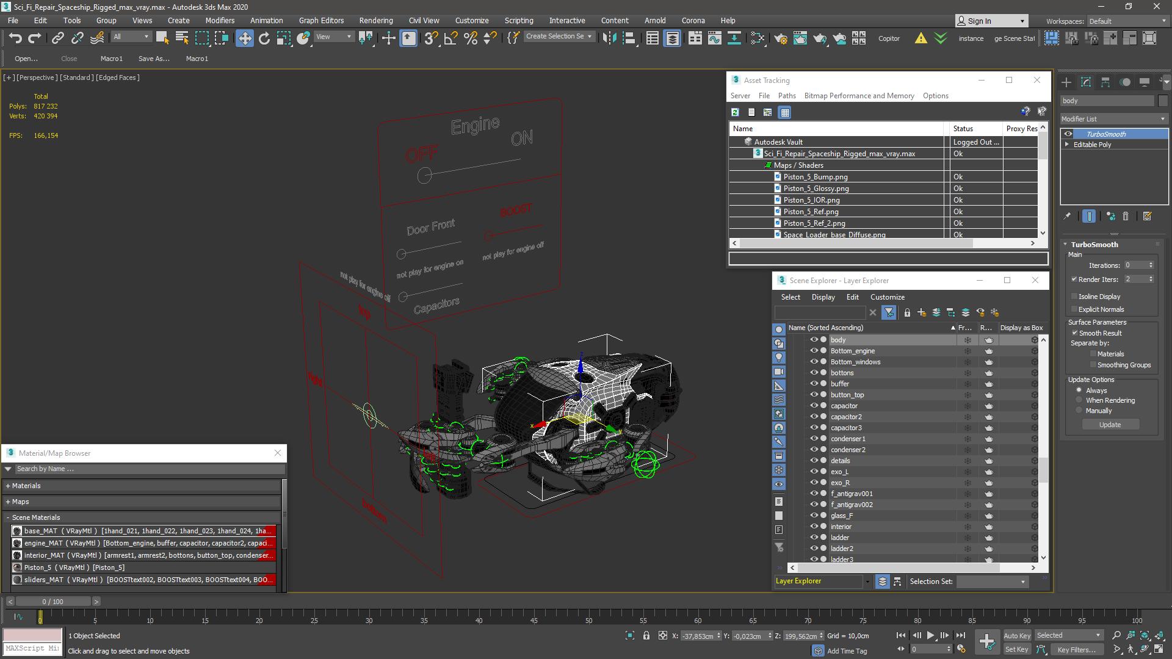The image size is (1172, 659).
Task: Expand the Editable Poly modifier entry
Action: [x=1067, y=145]
